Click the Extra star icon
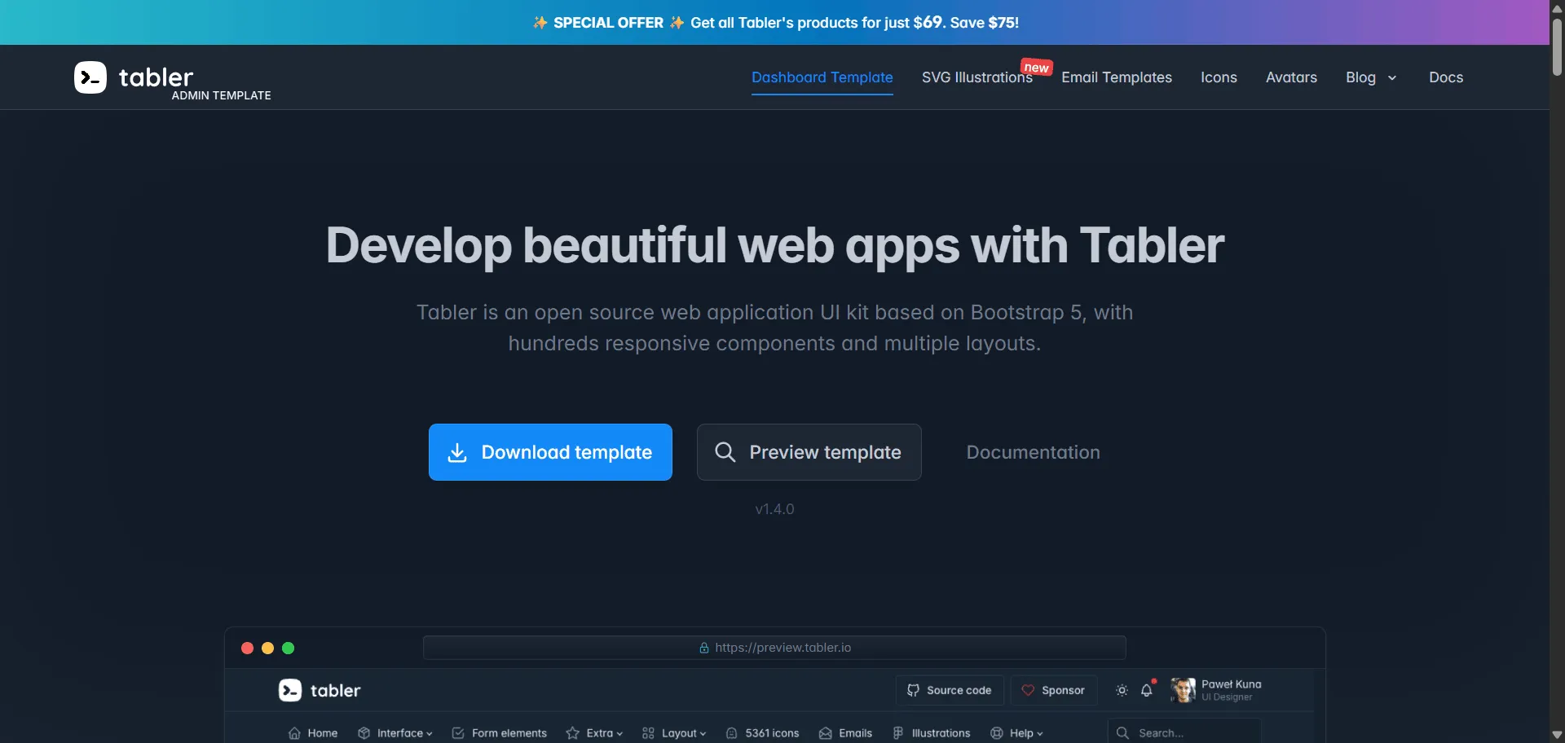The height and width of the screenshot is (743, 1565). [573, 733]
